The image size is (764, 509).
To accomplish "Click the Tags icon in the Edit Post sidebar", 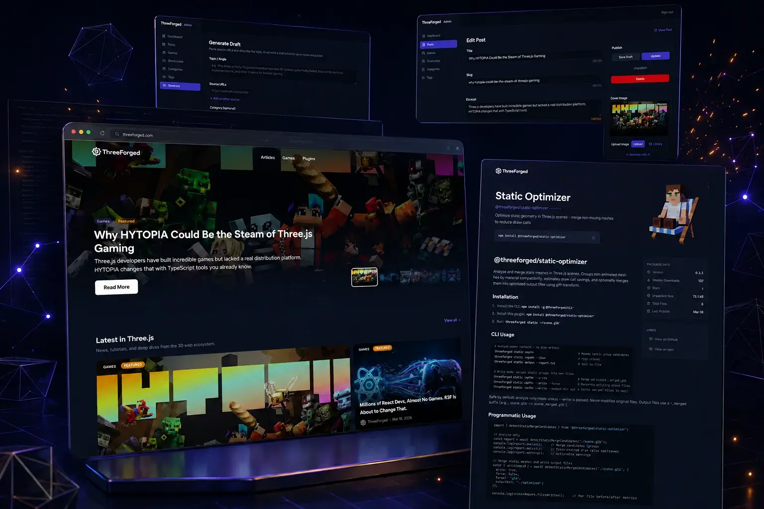I will 424,78.
